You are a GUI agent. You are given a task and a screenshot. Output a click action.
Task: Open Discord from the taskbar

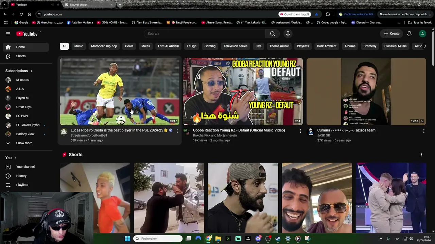[258, 239]
